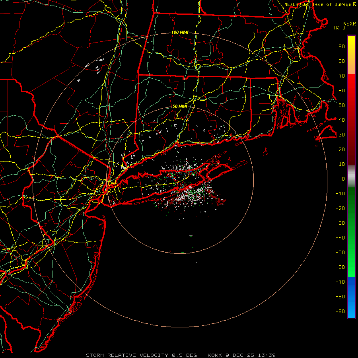
Task: Click the 20 value on the velocity scale
Action: pyautogui.click(x=342, y=149)
